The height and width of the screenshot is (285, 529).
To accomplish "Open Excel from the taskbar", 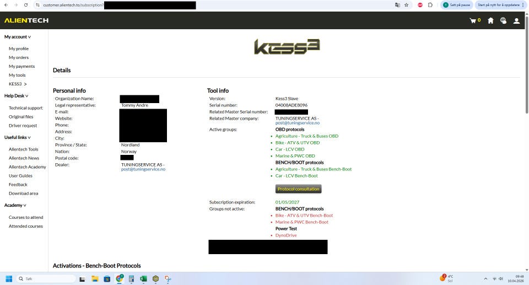I will pyautogui.click(x=143, y=278).
